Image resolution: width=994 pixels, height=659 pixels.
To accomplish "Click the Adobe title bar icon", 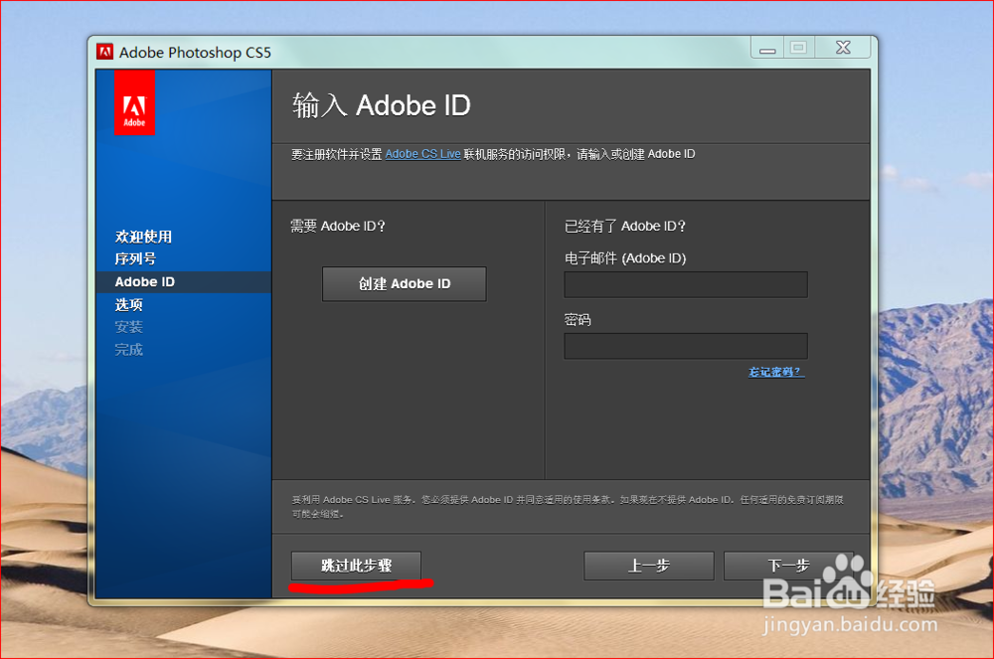I will click(x=104, y=52).
